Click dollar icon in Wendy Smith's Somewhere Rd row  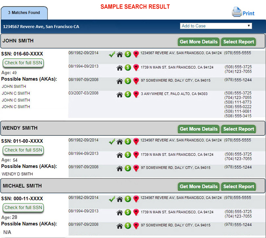click(x=128, y=168)
